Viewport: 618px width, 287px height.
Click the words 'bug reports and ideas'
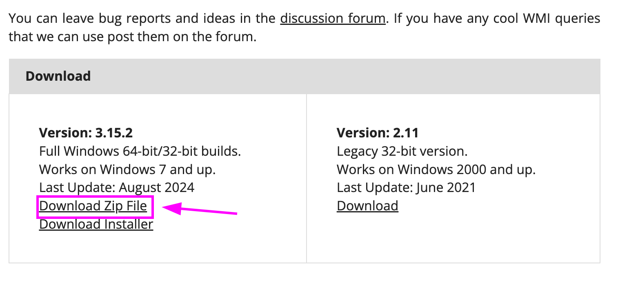tap(173, 18)
